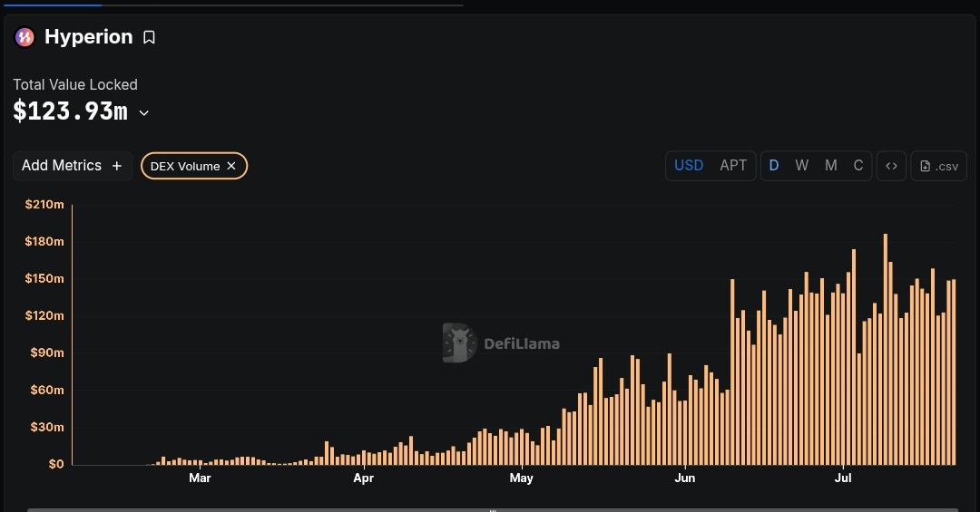Select cumulative grouping C

(858, 166)
